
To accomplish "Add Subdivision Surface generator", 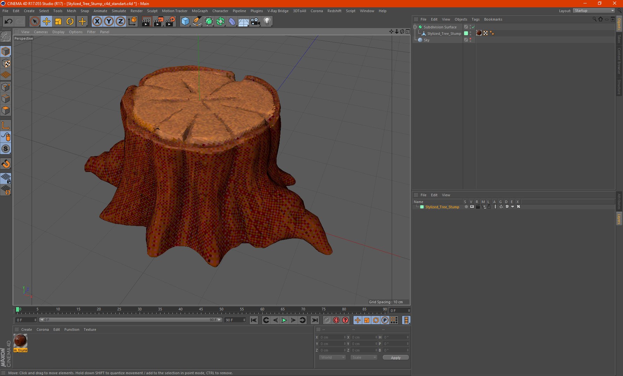I will (209, 21).
